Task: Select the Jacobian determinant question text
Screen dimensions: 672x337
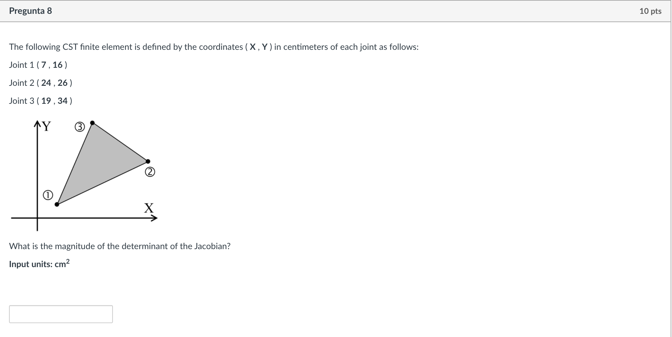Action: click(120, 246)
